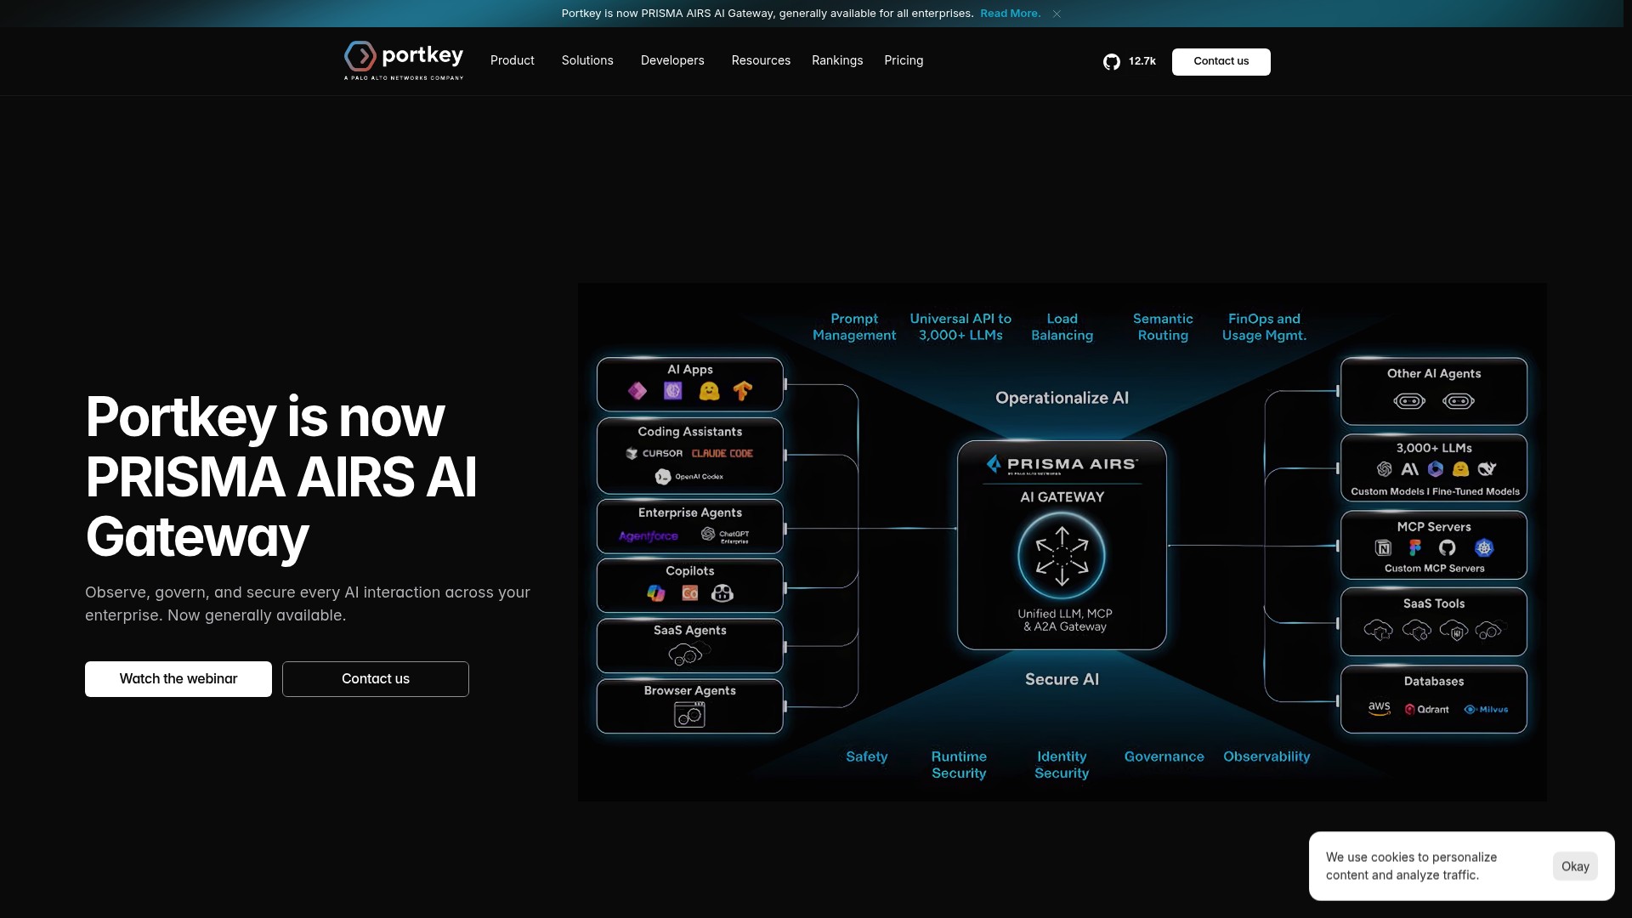1632x918 pixels.
Task: Click the Watch the webinar button
Action: point(178,678)
